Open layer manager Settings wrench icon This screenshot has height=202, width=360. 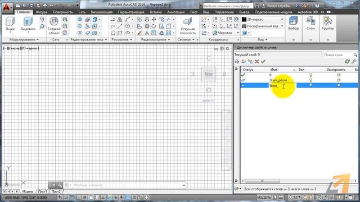(x=354, y=61)
